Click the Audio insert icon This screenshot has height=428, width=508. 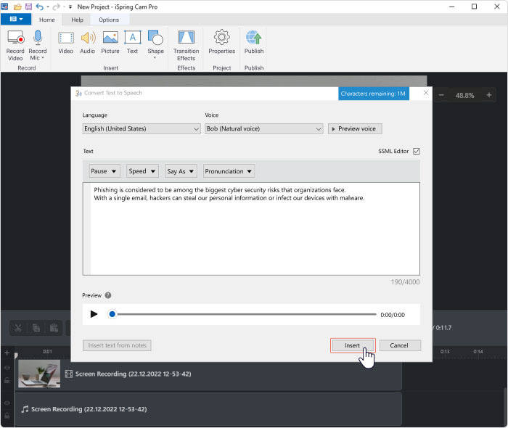click(x=88, y=38)
